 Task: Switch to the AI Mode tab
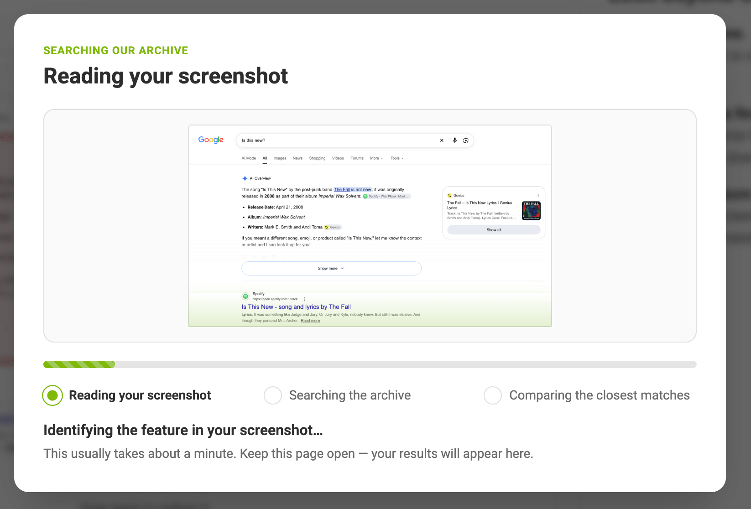click(x=249, y=158)
